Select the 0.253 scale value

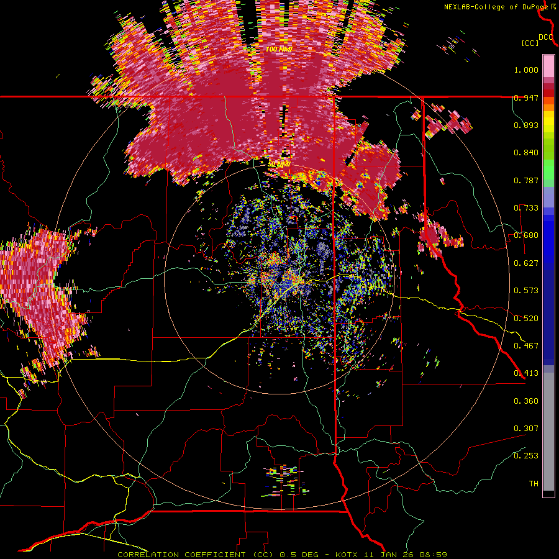tap(526, 456)
